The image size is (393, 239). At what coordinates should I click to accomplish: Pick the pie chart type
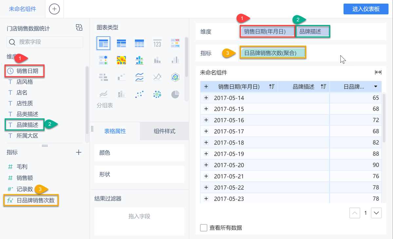point(175,94)
